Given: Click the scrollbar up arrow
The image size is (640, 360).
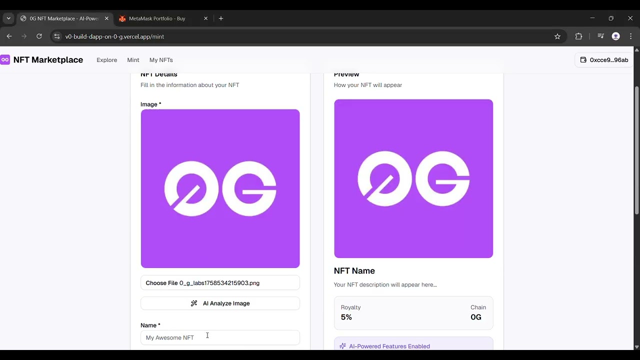Looking at the screenshot, I should coord(636,49).
